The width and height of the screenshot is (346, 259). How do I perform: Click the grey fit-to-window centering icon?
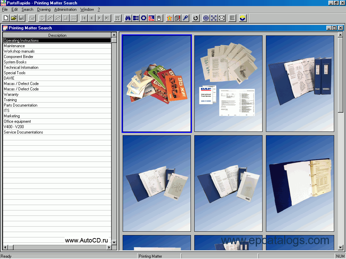(x=42, y=18)
